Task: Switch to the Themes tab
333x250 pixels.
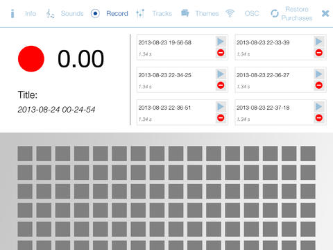Action: (x=207, y=14)
